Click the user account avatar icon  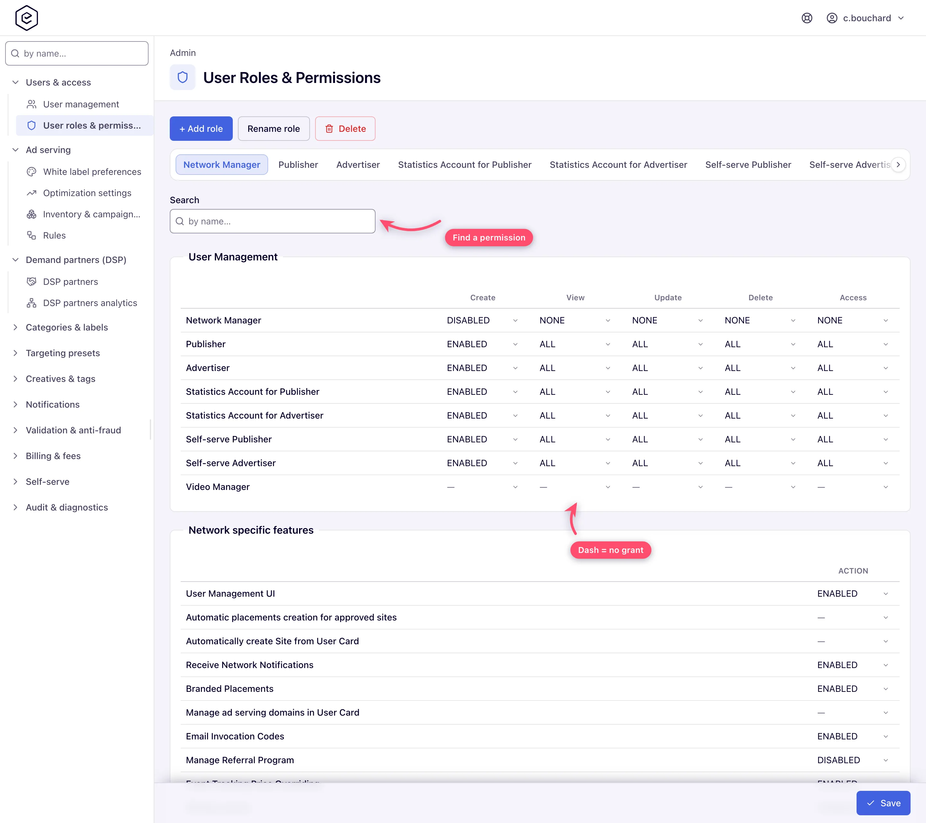pyautogui.click(x=832, y=18)
